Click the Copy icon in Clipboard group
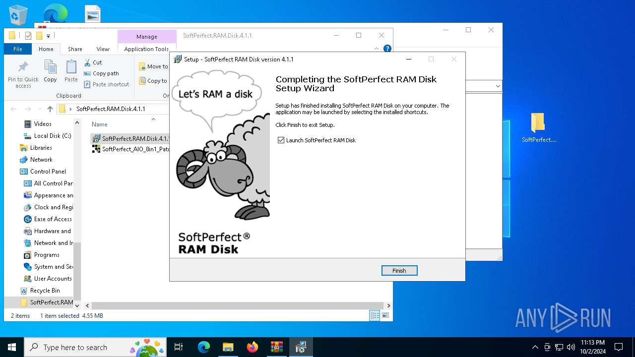635x357 pixels. click(x=50, y=71)
